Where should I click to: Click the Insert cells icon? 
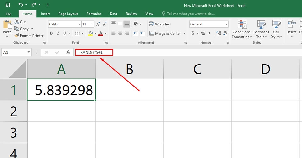point(292,25)
